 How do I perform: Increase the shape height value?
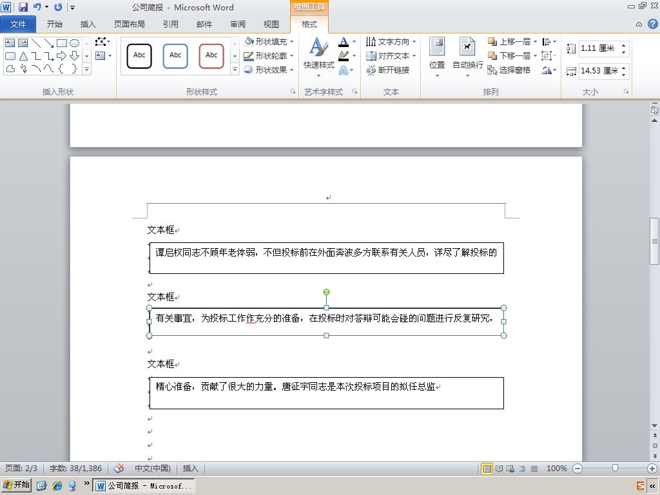pos(624,44)
